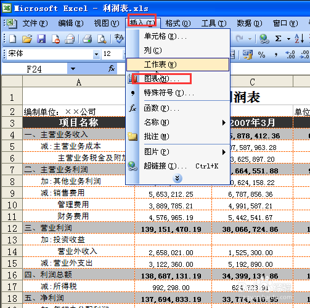This screenshot has height=308, width=310.
Task: Choose 单元格(E)... from Insert menu
Action: tap(177, 36)
